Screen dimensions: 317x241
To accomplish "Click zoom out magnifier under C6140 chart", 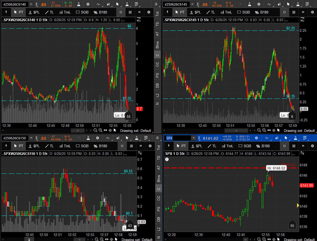I will (x=95, y=130).
